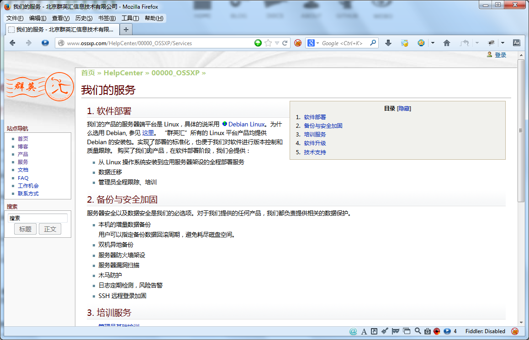Open the 历史(S) menu
The width and height of the screenshot is (529, 340).
point(84,18)
